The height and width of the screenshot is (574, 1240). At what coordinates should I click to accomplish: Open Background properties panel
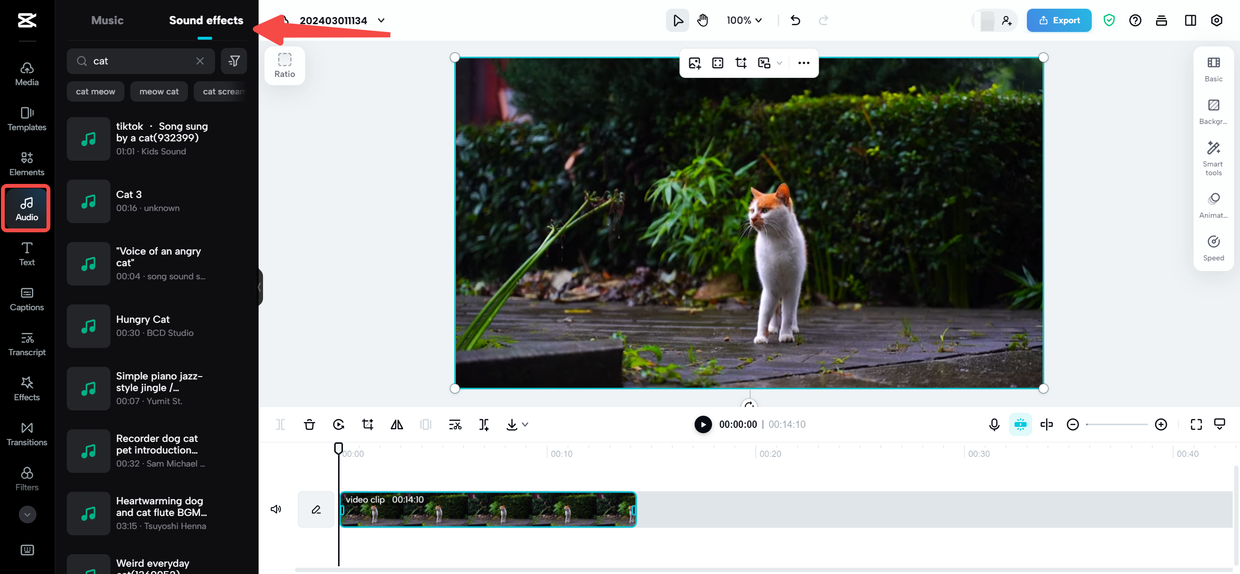(1214, 111)
